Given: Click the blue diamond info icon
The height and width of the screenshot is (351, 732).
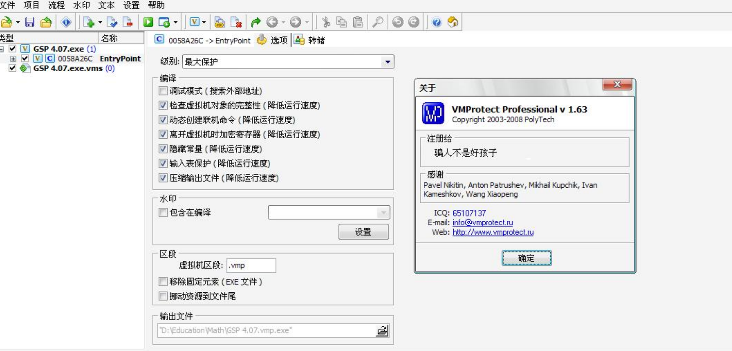Looking at the screenshot, I should pyautogui.click(x=66, y=22).
